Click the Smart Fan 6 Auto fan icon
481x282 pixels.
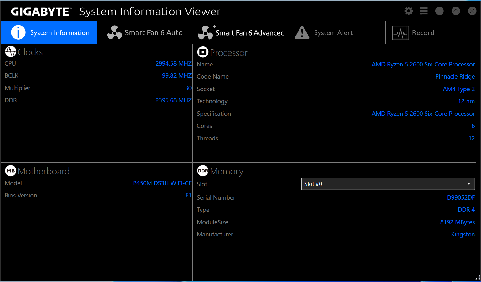[115, 32]
